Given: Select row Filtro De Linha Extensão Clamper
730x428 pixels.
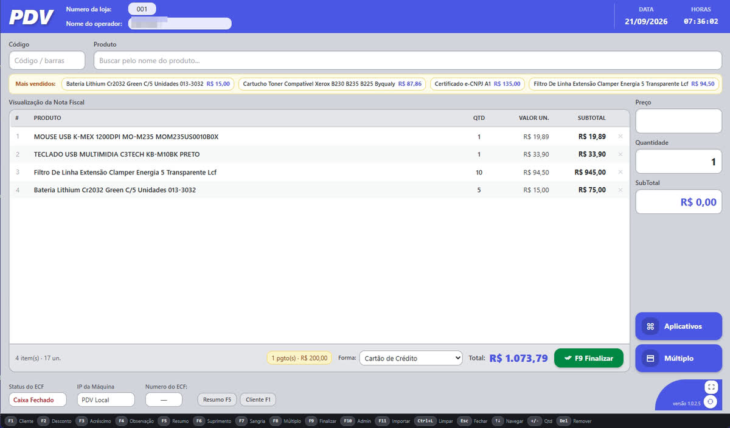Looking at the screenshot, I should click(319, 172).
